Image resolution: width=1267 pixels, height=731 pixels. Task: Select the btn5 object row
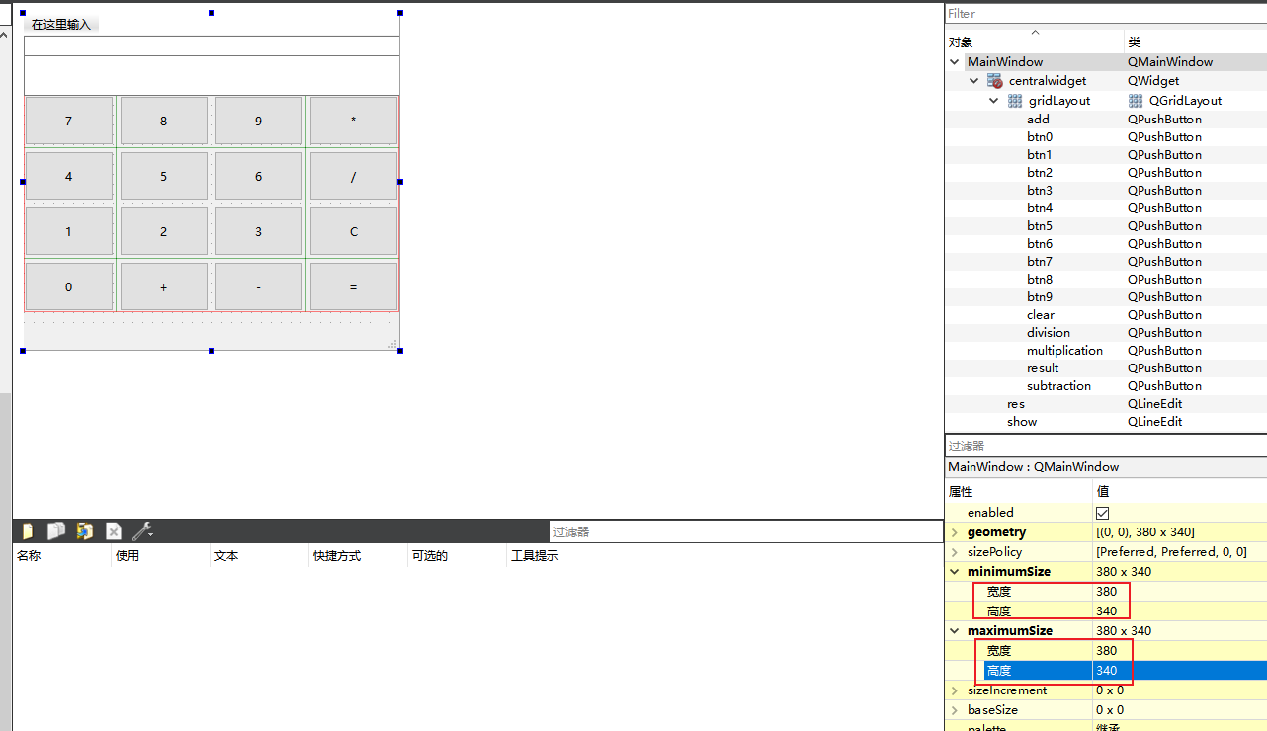(1105, 226)
